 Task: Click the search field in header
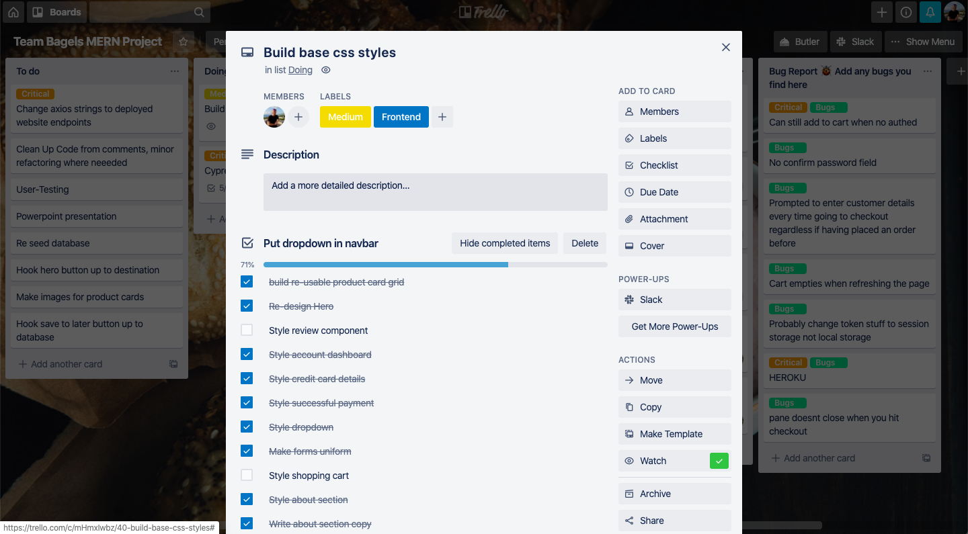[149, 12]
